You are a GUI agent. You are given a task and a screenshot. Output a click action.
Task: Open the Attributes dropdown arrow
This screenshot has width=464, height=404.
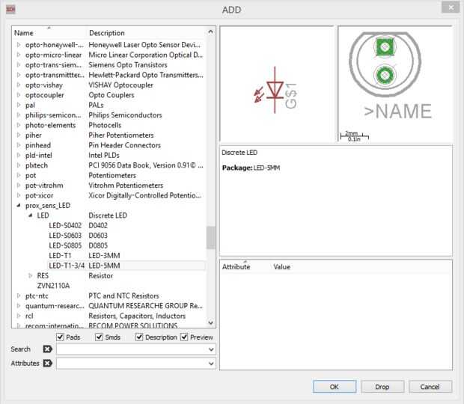(x=211, y=363)
